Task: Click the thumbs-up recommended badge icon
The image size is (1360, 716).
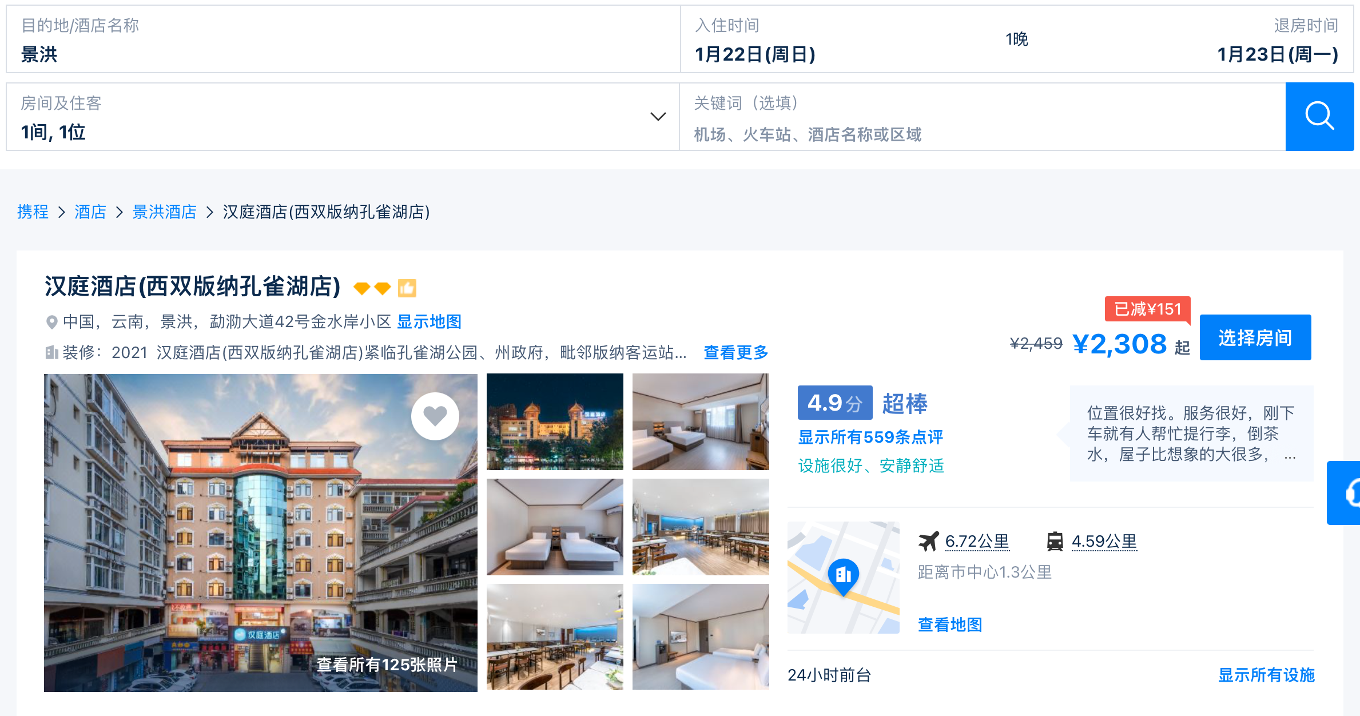Action: (407, 288)
